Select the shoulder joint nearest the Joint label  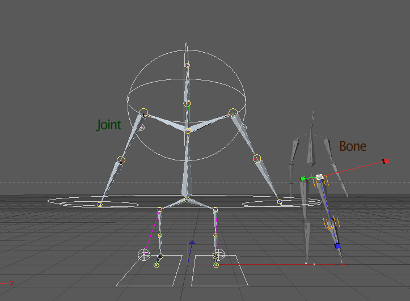[x=143, y=113]
